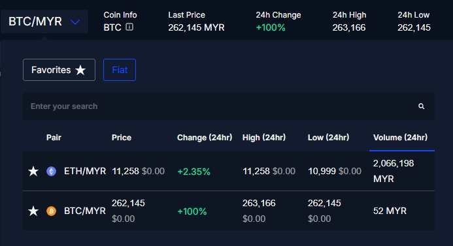
Task: Select the BTC/MYR pair row
Action: [229, 211]
